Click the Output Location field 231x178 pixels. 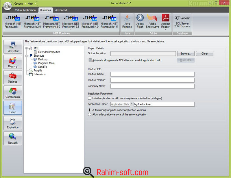tap(143, 53)
